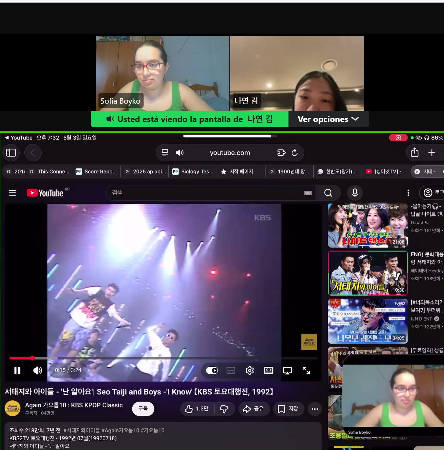Open the page menu icon in address bar
The width and height of the screenshot is (444, 450).
click(165, 153)
